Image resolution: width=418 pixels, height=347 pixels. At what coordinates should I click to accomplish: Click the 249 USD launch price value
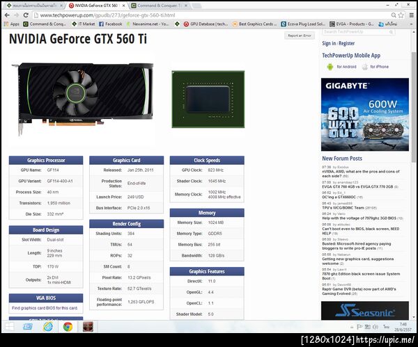coord(135,197)
